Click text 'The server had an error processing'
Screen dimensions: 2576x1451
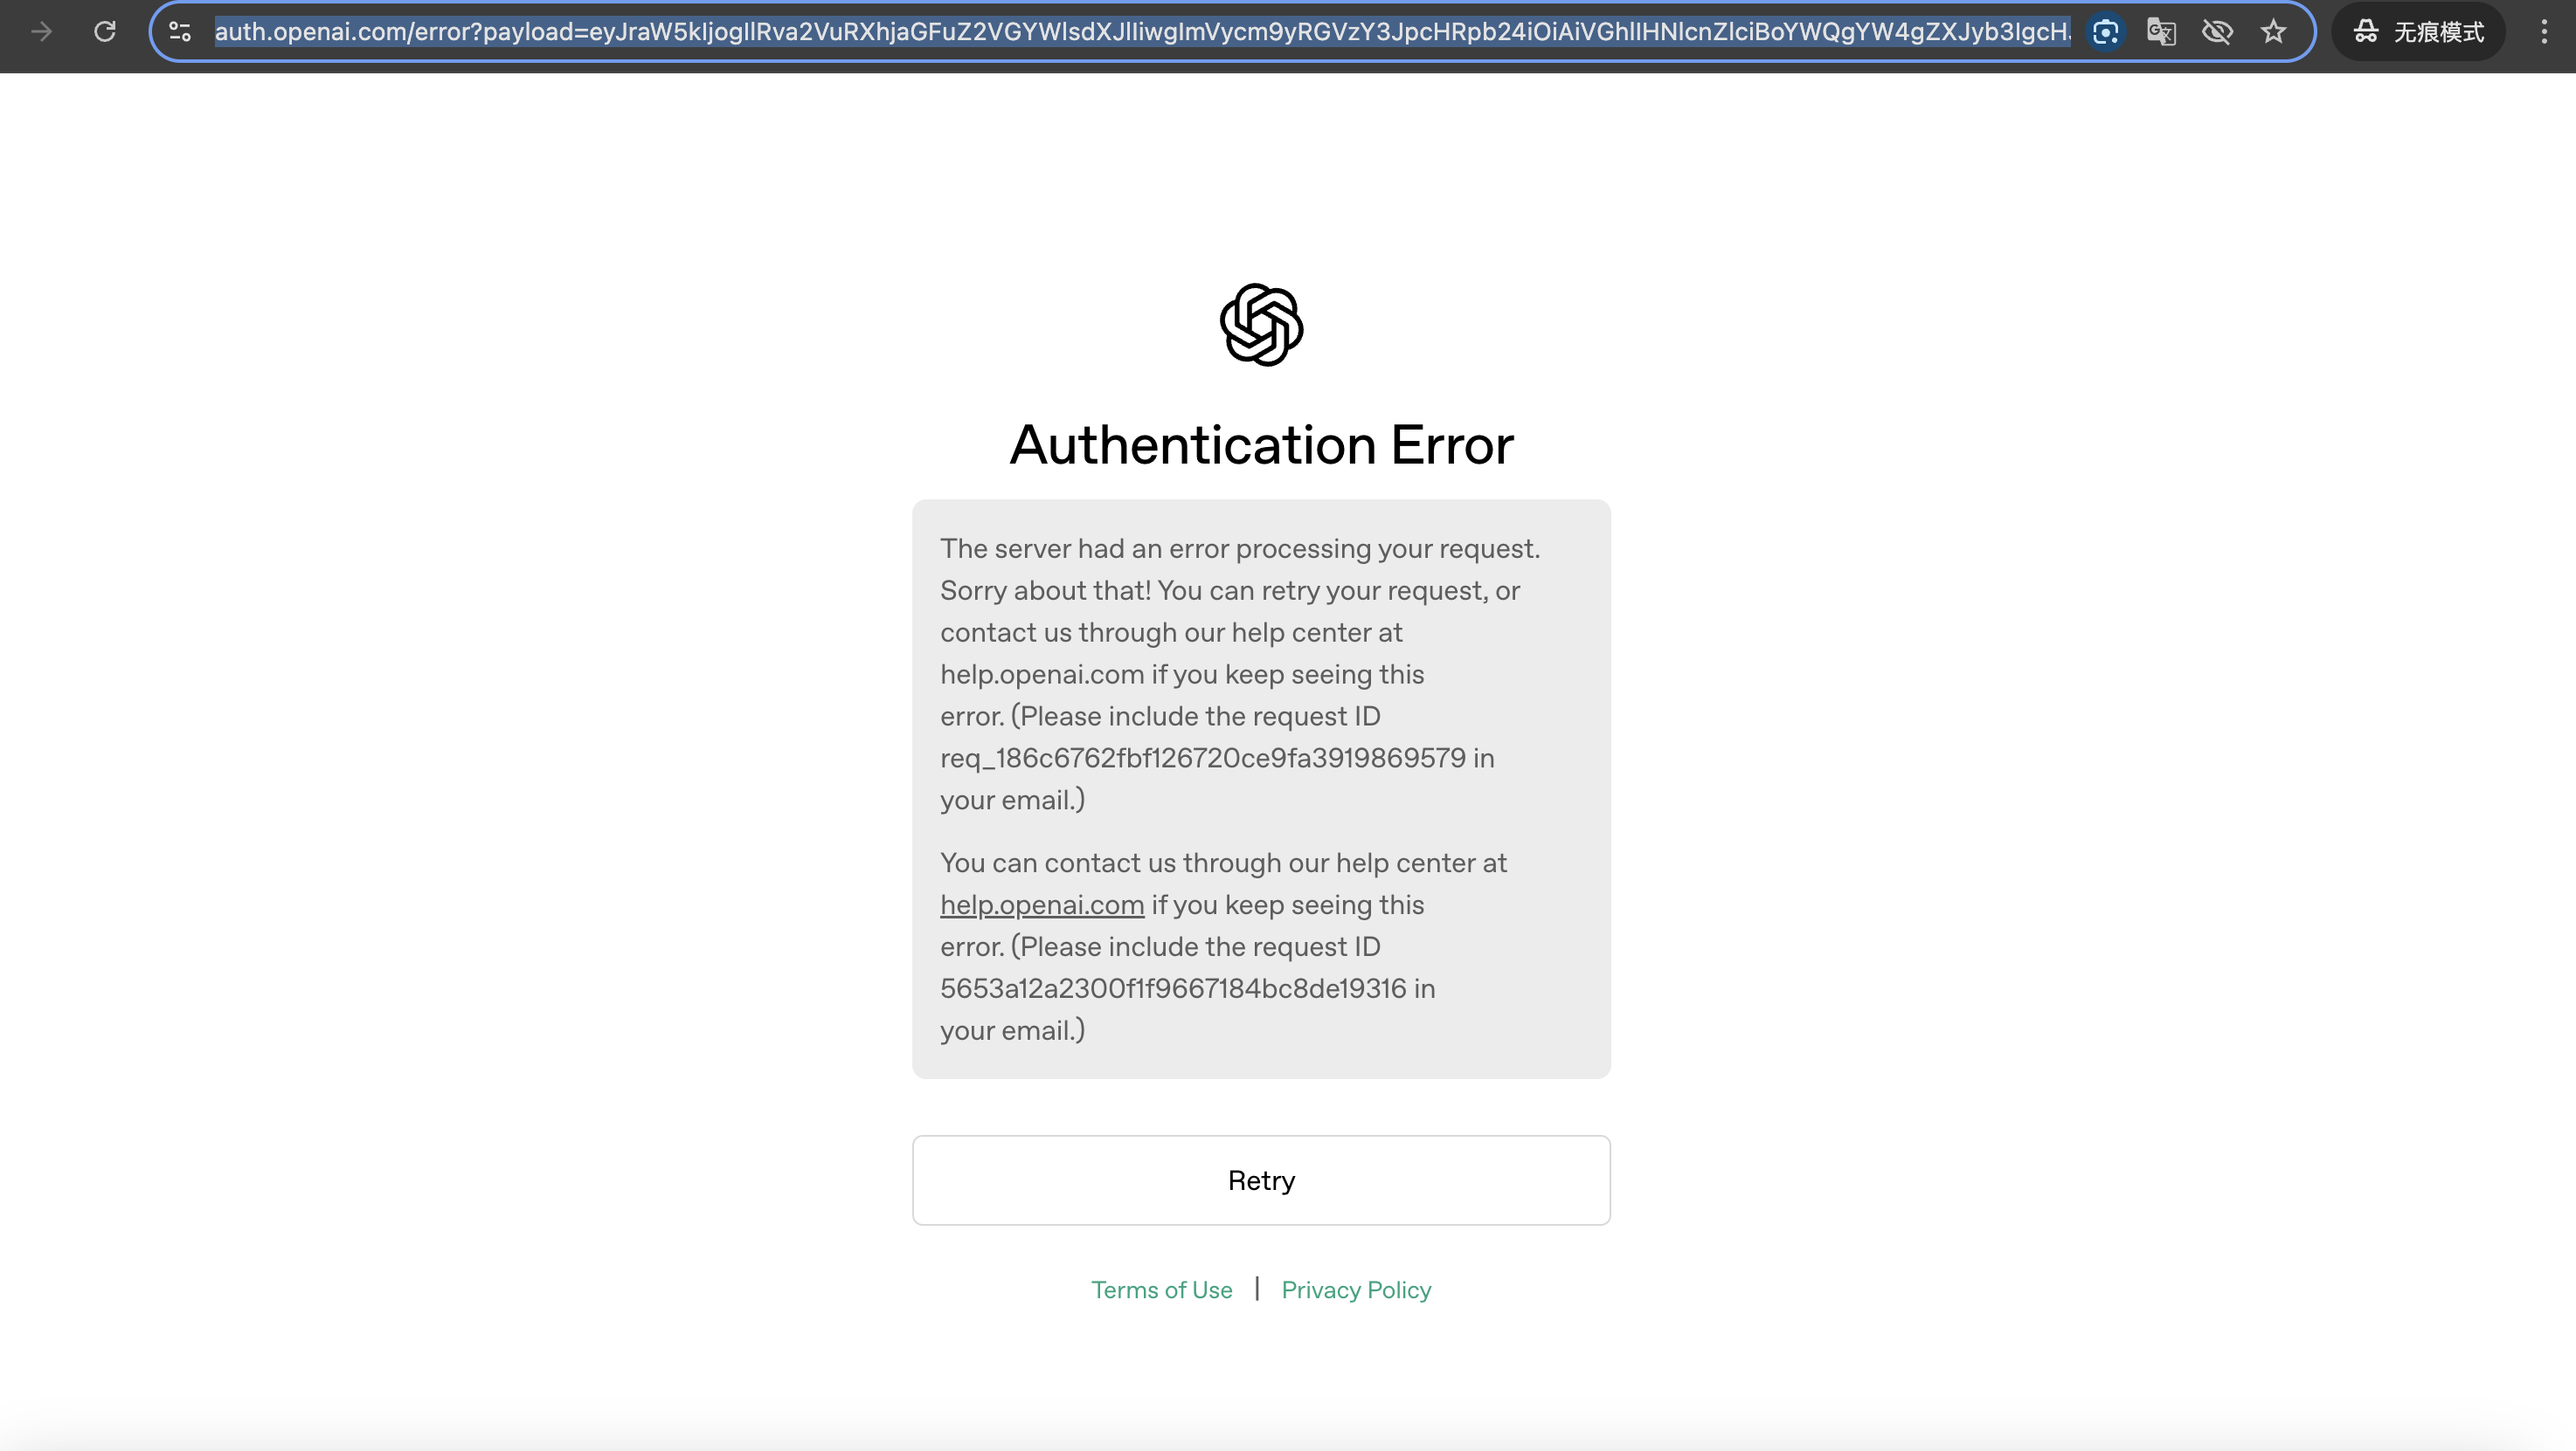pyautogui.click(x=1154, y=548)
